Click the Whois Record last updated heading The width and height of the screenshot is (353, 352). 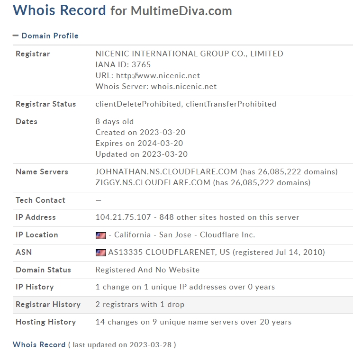point(94,344)
